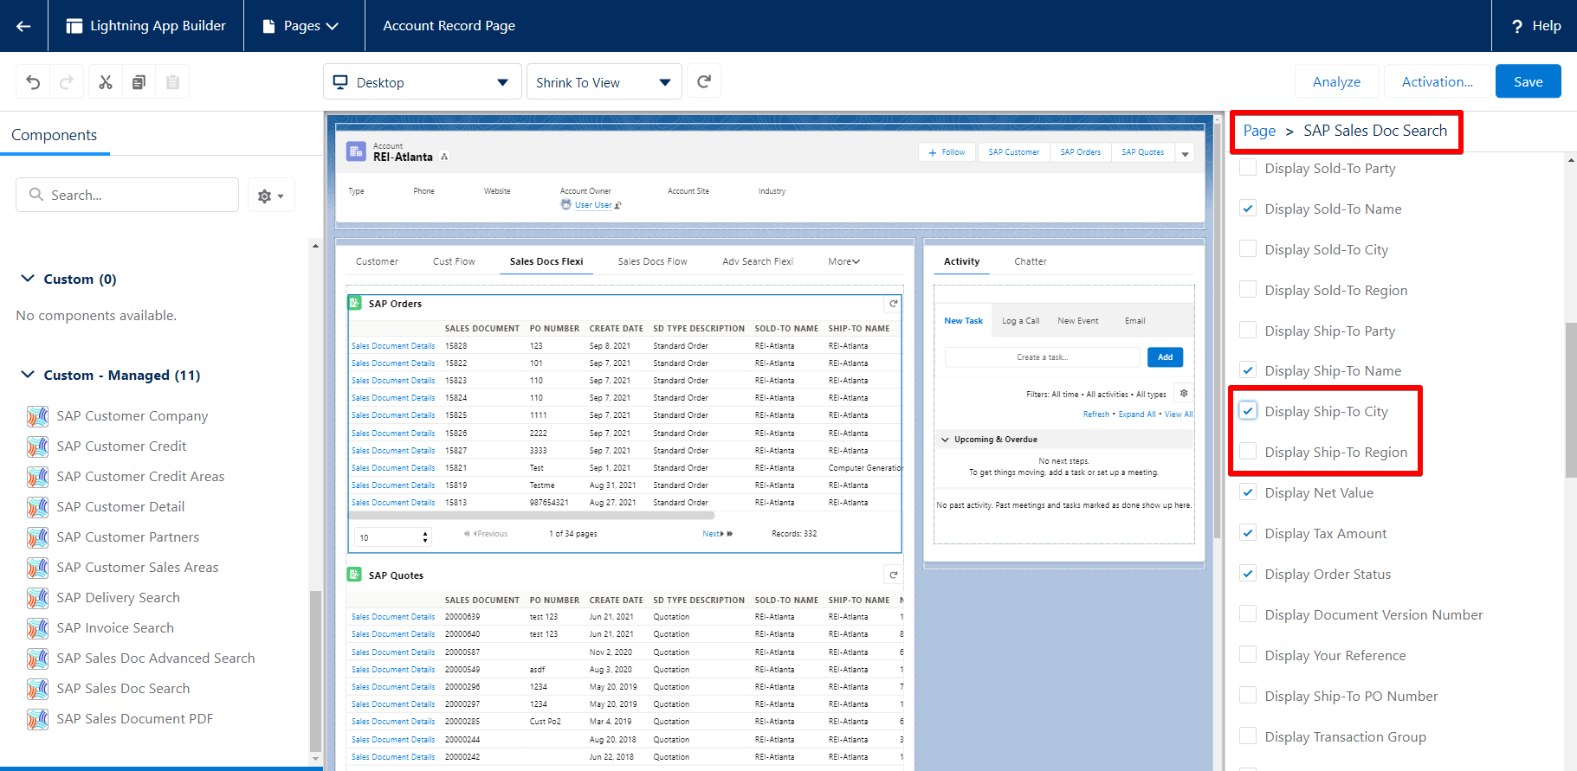
Task: Click the Page breadcrumb link
Action: tap(1259, 131)
